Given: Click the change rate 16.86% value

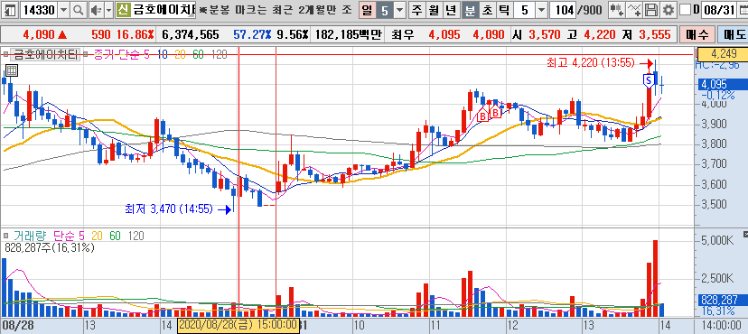Looking at the screenshot, I should tap(135, 34).
